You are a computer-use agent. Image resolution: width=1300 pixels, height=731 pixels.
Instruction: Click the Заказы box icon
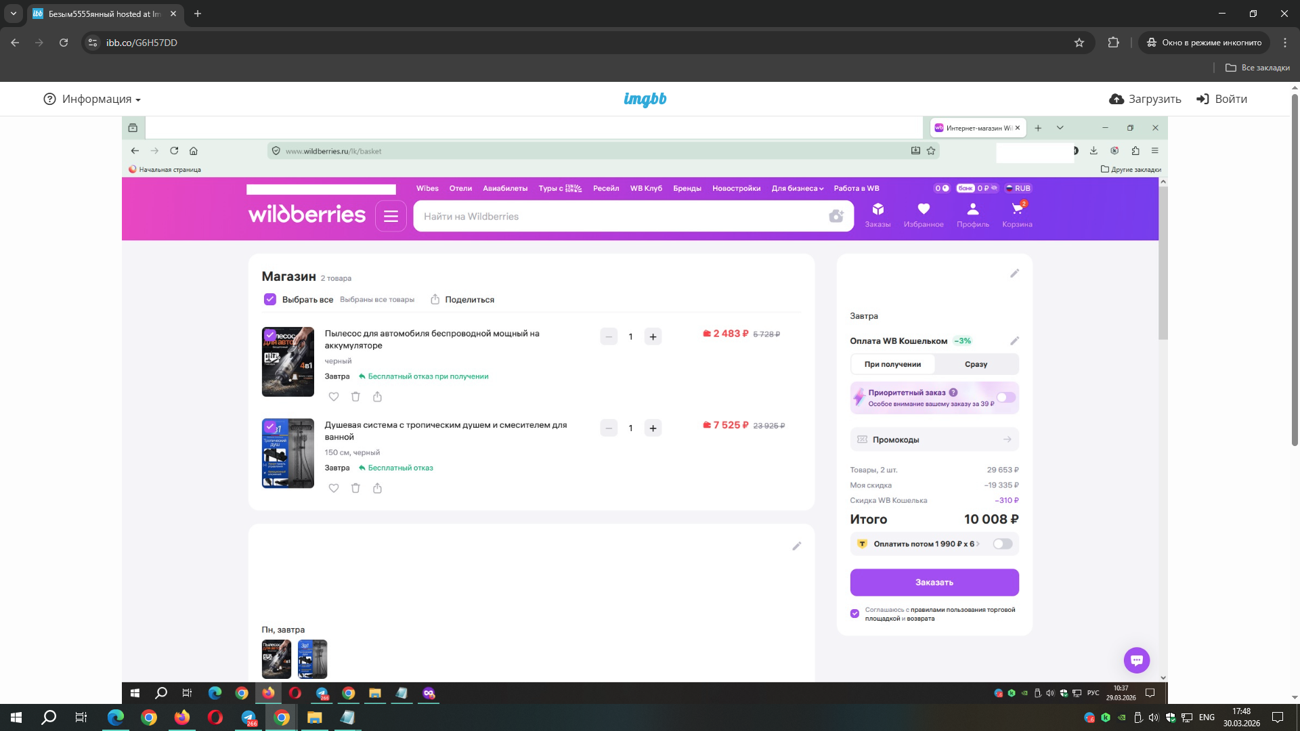[x=877, y=209]
